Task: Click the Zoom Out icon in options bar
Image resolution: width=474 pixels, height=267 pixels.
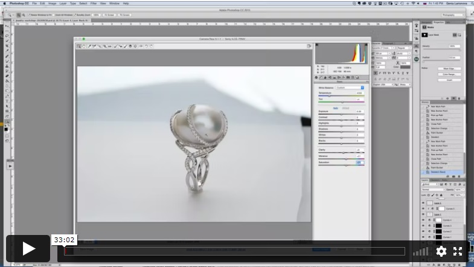Action: [x=24, y=15]
